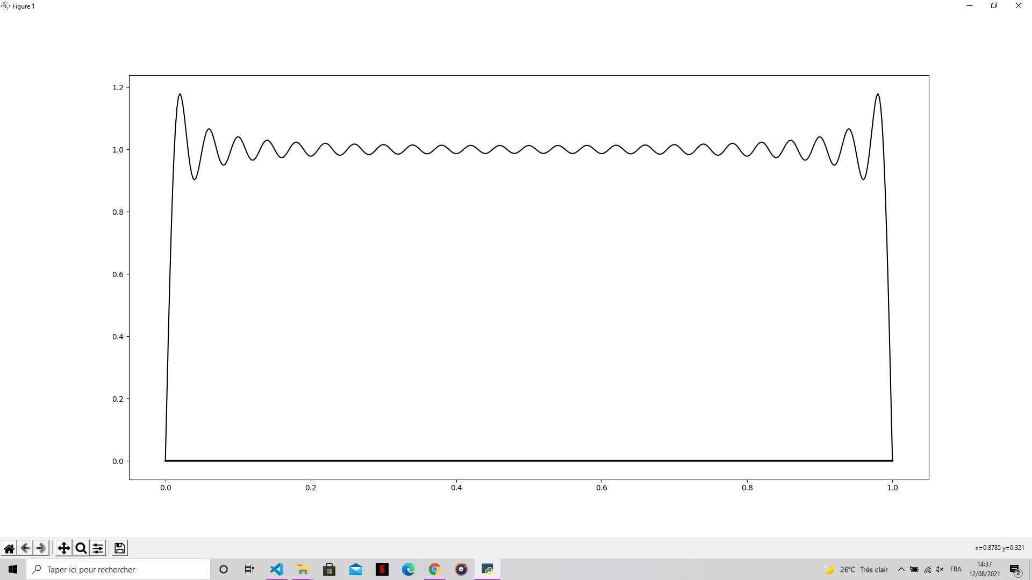Open battery status in system tray
Image resolution: width=1032 pixels, height=580 pixels.
click(914, 569)
